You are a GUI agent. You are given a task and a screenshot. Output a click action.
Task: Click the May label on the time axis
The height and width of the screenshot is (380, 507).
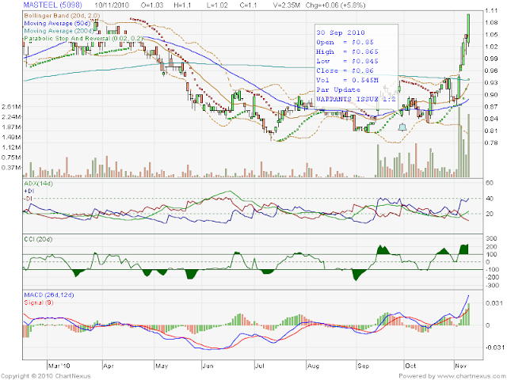pyautogui.click(x=162, y=366)
